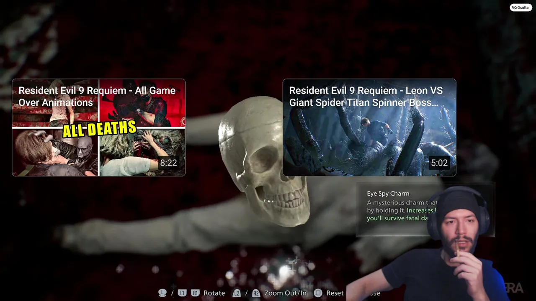Click the L2 trigger icon
Screen dimensions: 536x301
[x=237, y=293]
